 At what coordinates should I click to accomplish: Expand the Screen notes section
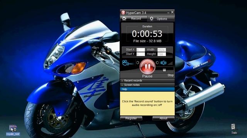[x=147, y=85]
